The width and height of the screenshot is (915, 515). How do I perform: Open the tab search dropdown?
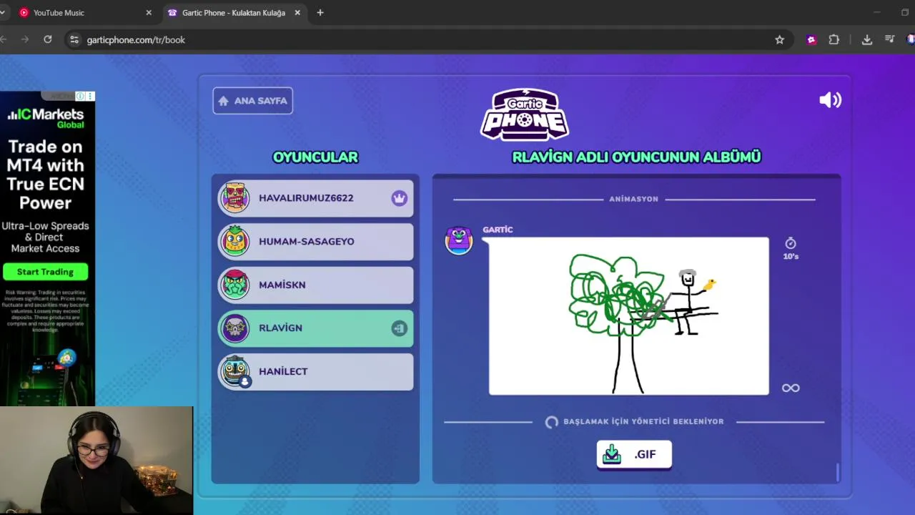tap(3, 13)
